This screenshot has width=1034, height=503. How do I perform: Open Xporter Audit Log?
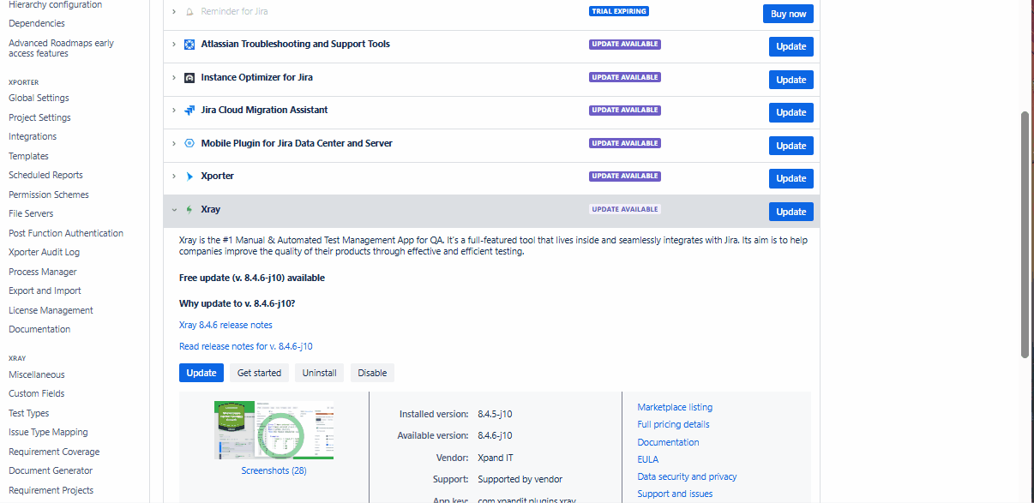(x=44, y=252)
